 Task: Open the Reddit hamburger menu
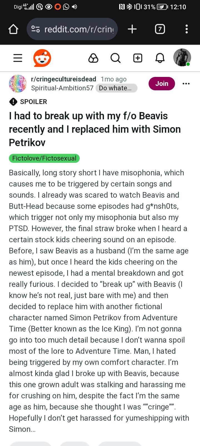coord(18,58)
